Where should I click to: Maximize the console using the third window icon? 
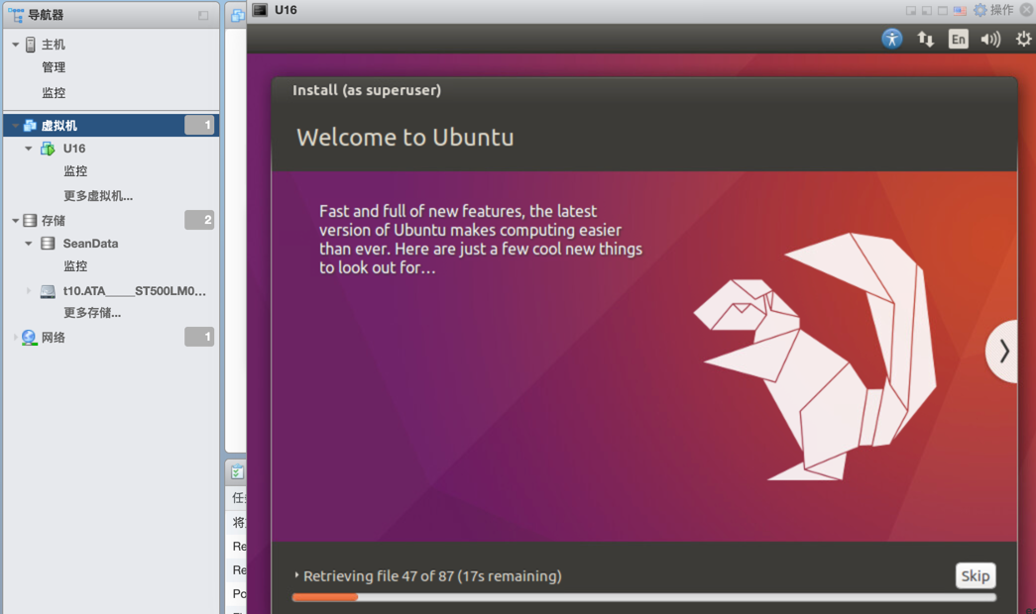[943, 11]
